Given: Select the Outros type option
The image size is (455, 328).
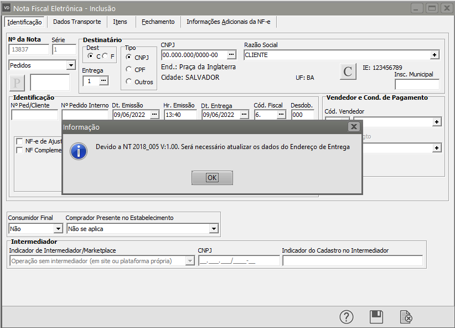Looking at the screenshot, I should (129, 81).
